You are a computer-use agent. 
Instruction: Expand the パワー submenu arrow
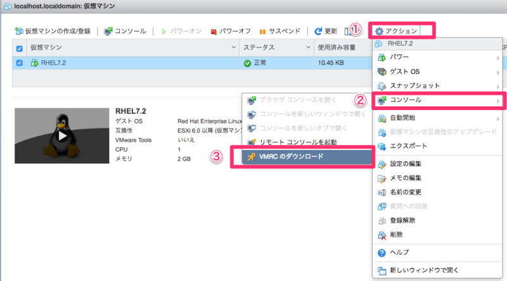(498, 58)
